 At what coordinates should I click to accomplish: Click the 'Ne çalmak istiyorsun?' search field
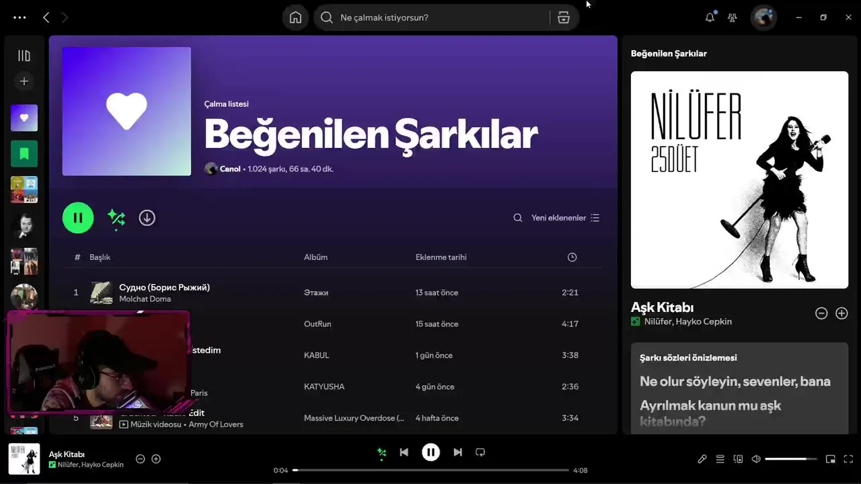click(x=432, y=17)
